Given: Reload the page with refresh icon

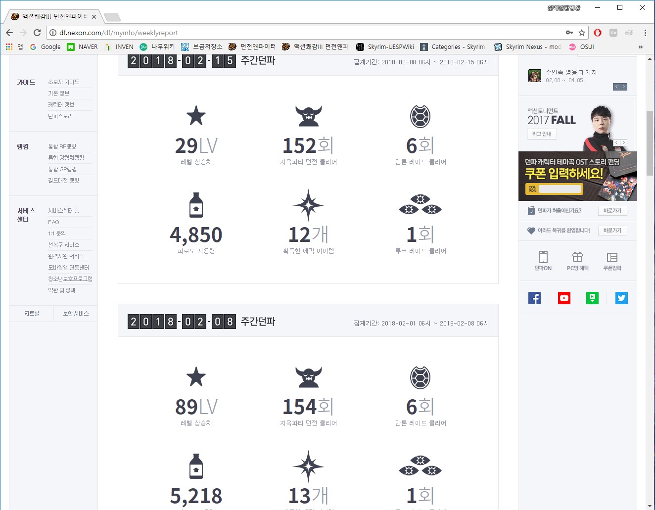Looking at the screenshot, I should 37,33.
